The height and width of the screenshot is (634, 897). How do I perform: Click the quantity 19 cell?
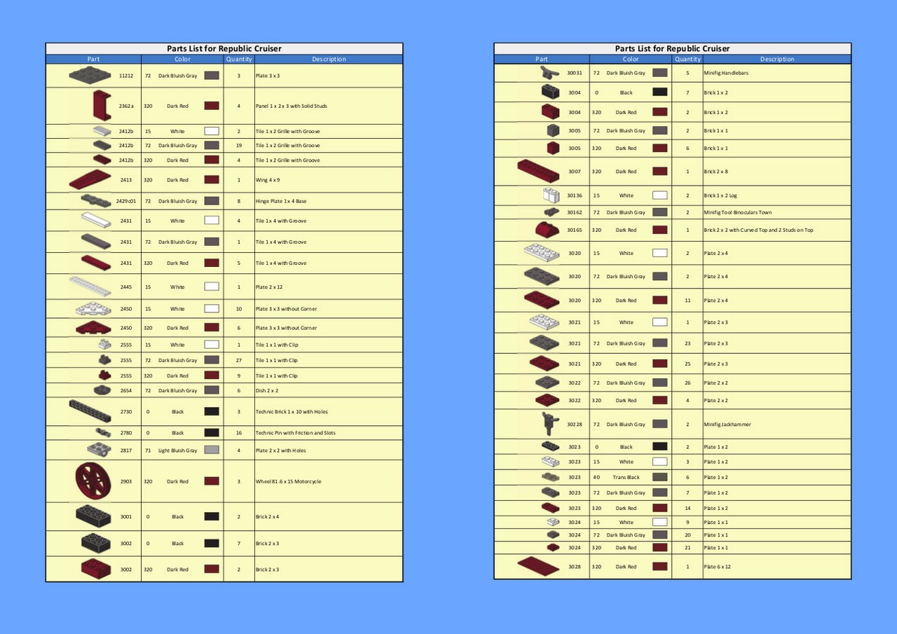pos(239,145)
